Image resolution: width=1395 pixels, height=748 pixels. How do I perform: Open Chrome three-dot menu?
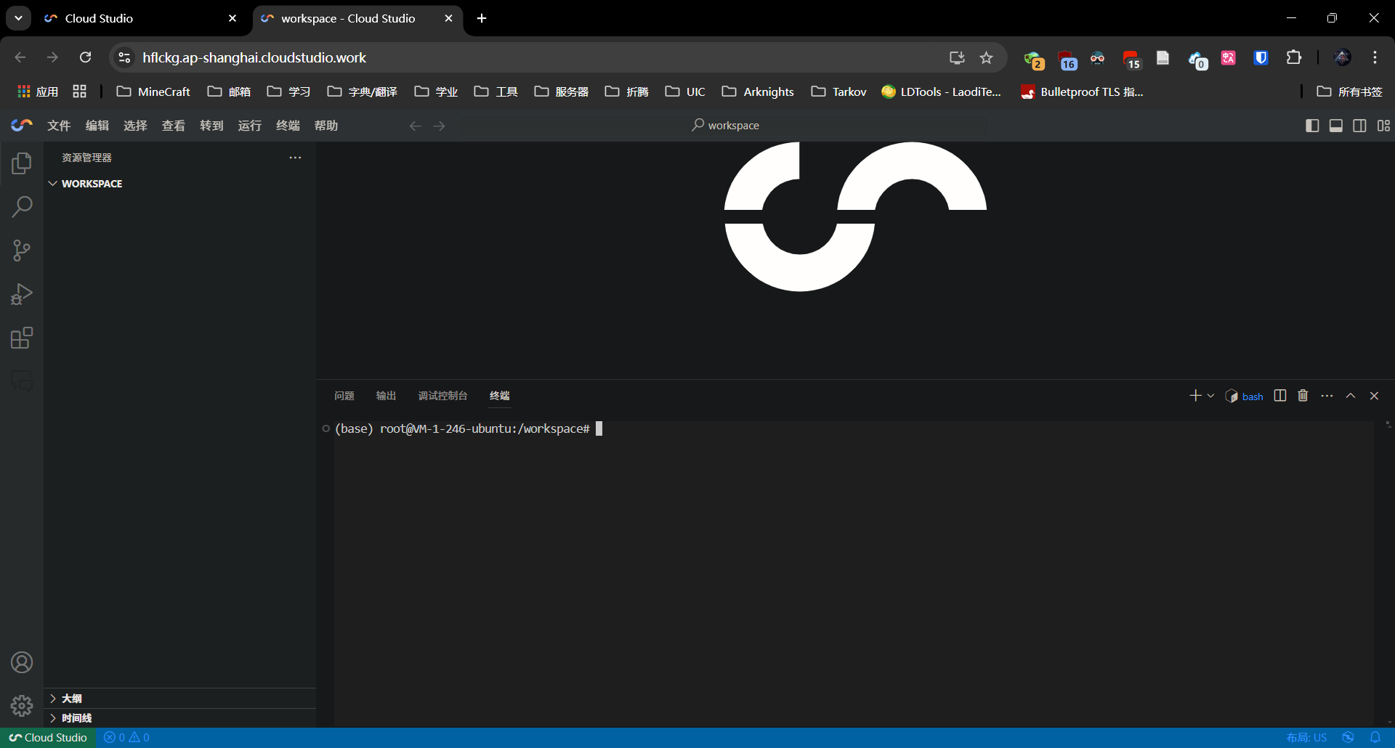[1375, 57]
